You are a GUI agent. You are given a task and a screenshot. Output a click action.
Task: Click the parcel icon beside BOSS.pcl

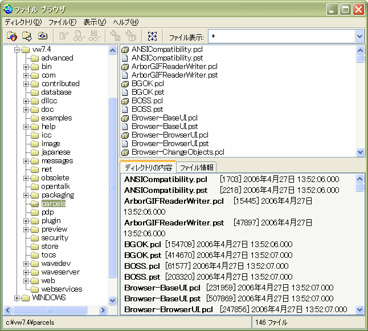[126, 101]
